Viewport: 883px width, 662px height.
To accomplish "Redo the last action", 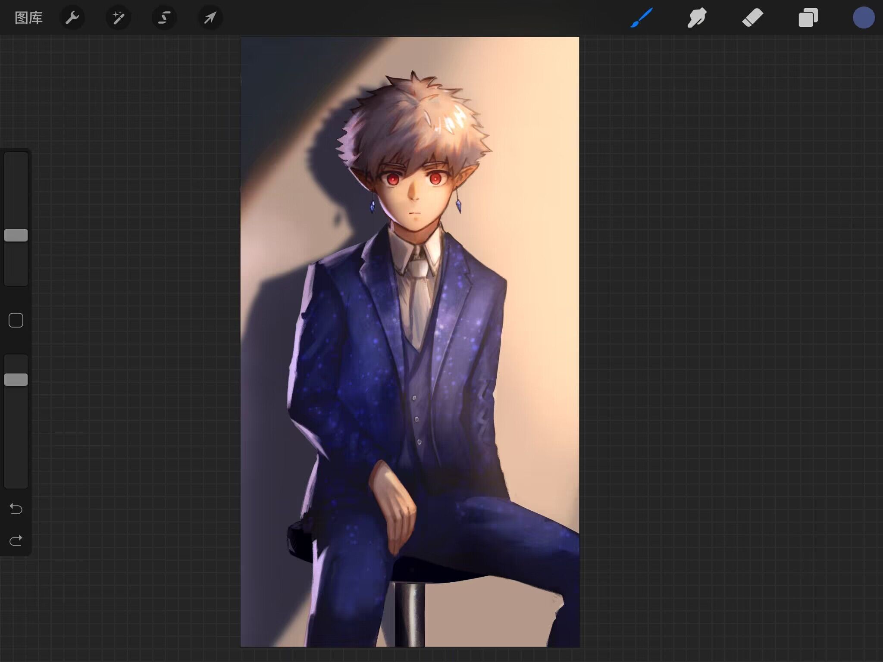I will (x=16, y=540).
